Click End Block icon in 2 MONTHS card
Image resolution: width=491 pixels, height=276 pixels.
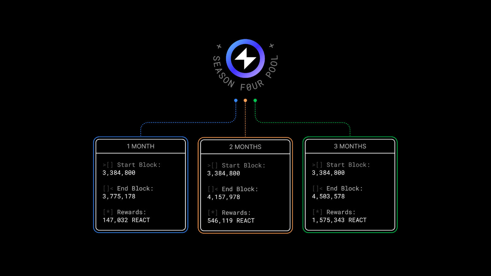[x=213, y=189]
